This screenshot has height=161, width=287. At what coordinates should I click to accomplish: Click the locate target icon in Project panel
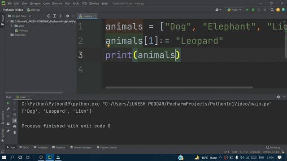coord(49,16)
